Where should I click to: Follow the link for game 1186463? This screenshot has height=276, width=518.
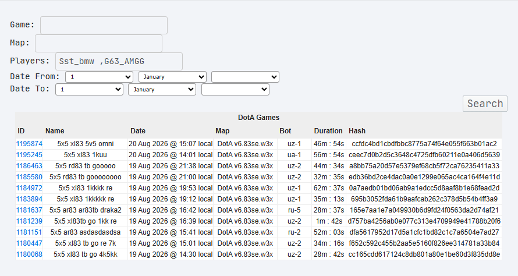click(29, 166)
